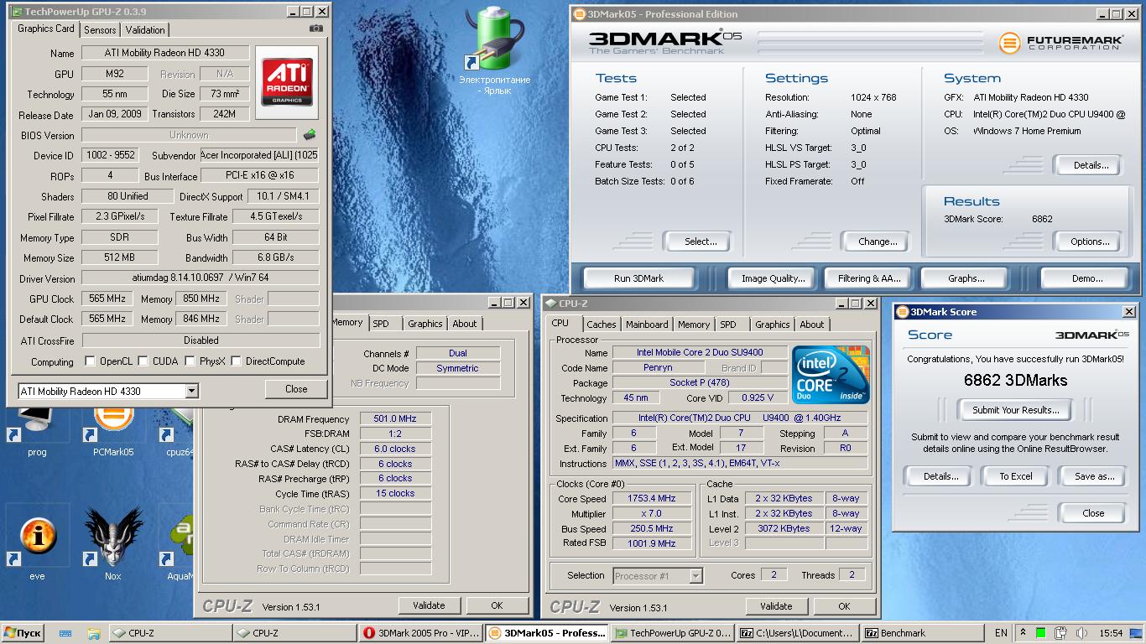
Task: Click the ATI Radeon Graphics logo
Action: click(x=287, y=81)
